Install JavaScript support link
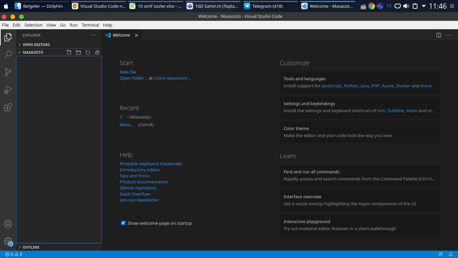Screen dimensions: 458x258 (332, 86)
